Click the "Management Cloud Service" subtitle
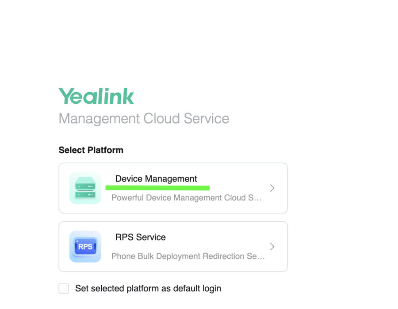This screenshot has width=398, height=309. tap(144, 118)
